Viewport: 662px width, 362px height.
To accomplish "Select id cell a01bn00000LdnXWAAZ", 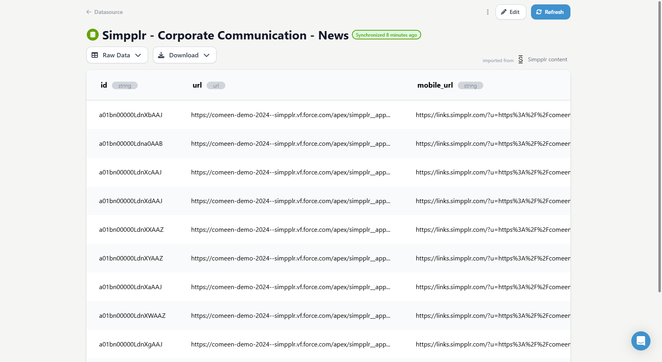I will (x=132, y=315).
